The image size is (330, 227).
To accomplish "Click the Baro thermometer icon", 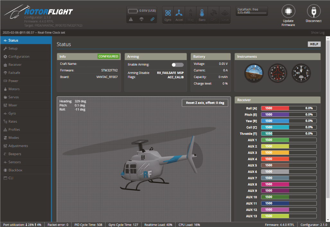I will tap(202, 13).
